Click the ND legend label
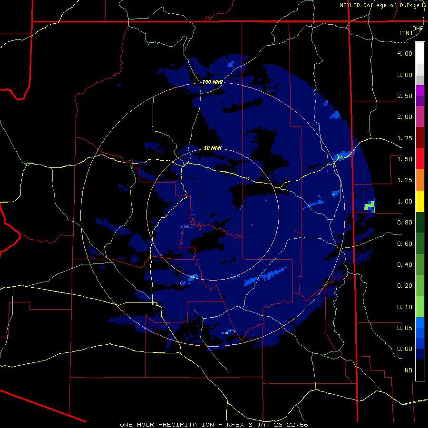The height and width of the screenshot is (428, 428). [409, 370]
